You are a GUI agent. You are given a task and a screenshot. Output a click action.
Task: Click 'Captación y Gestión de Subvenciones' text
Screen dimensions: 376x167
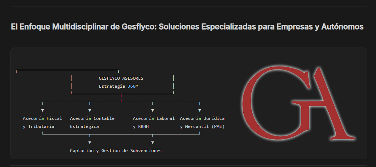[x=115, y=151]
